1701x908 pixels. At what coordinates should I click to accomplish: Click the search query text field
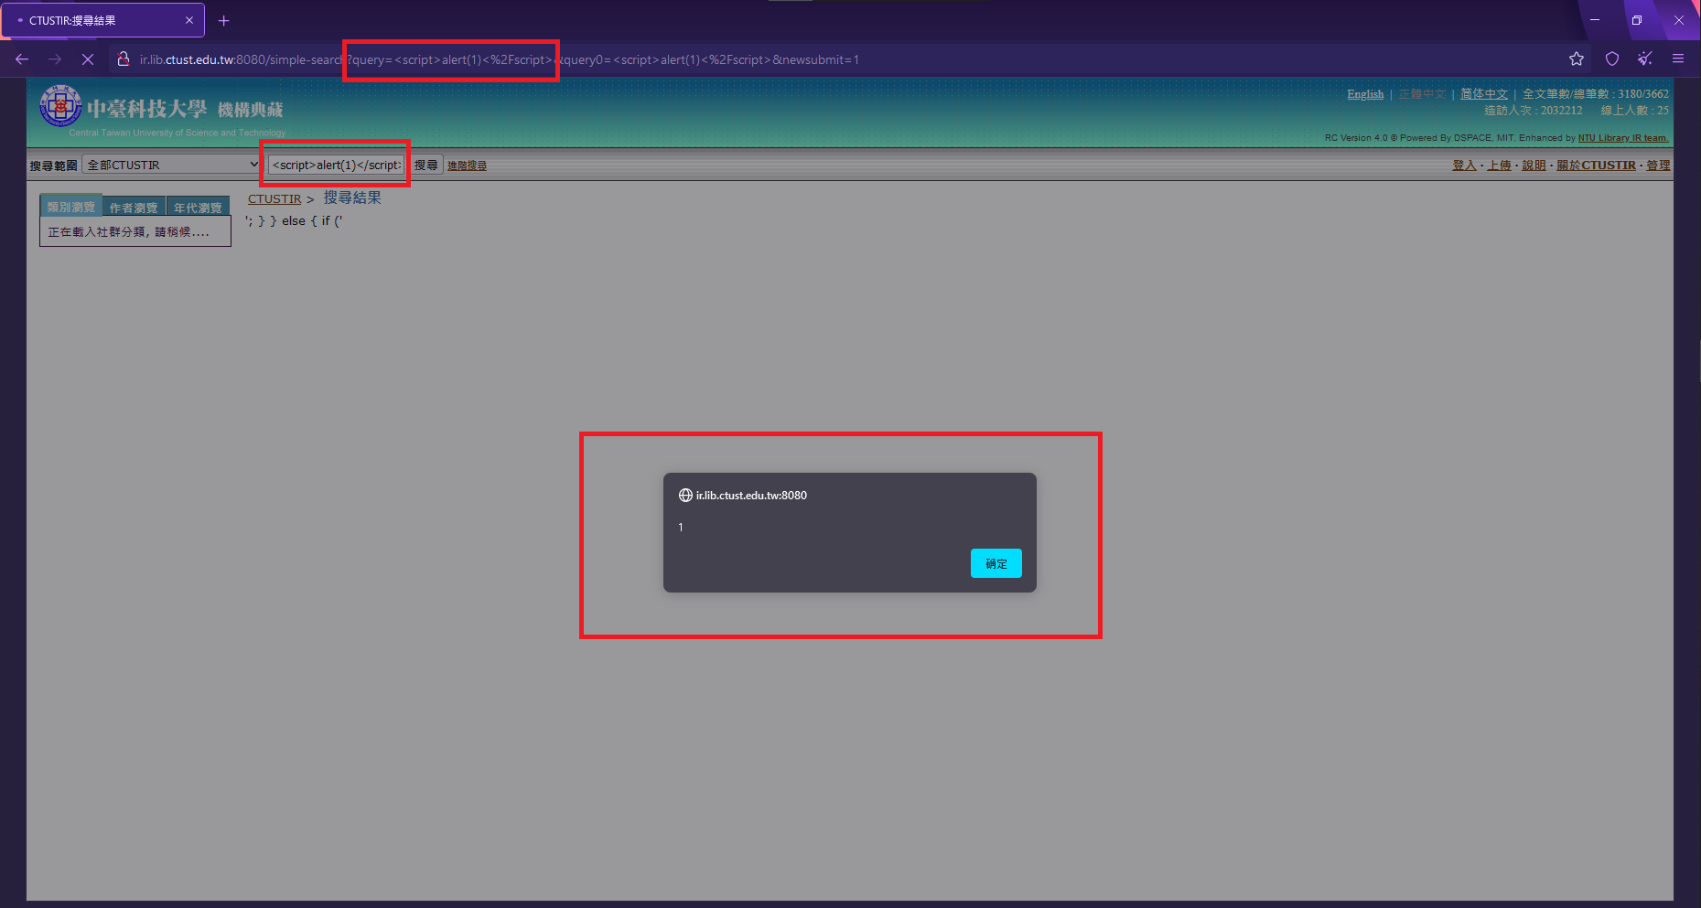tap(337, 165)
